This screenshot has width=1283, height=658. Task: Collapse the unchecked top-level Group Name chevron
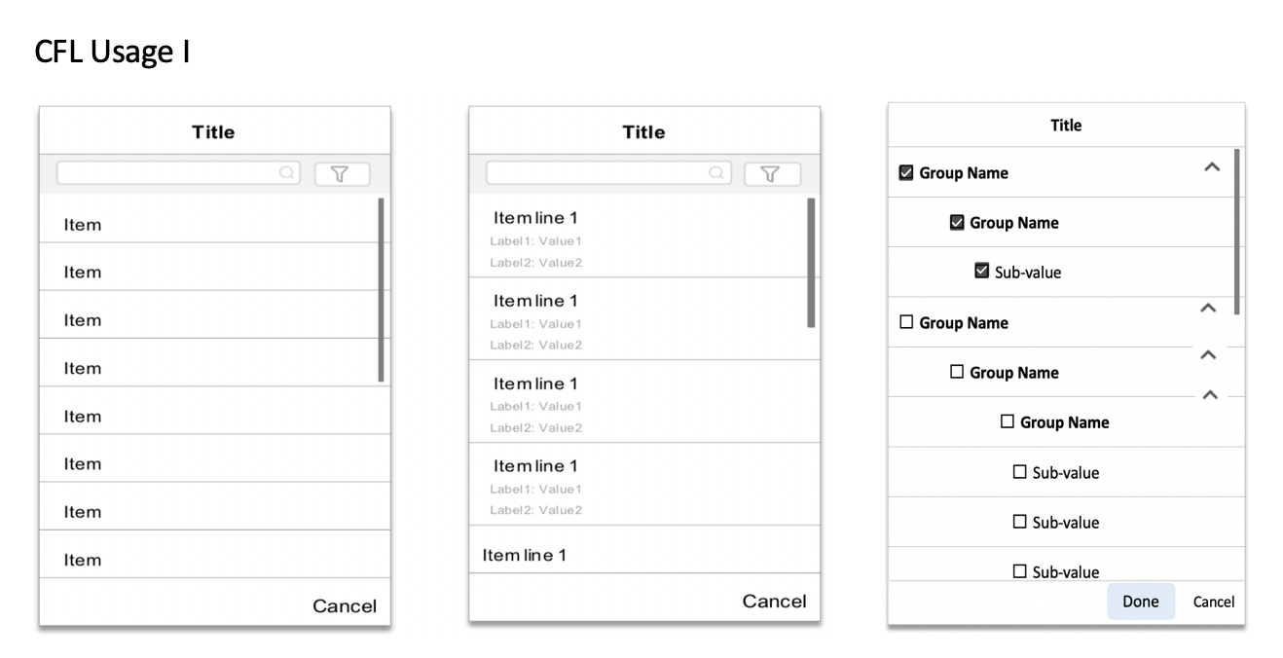click(x=1208, y=309)
